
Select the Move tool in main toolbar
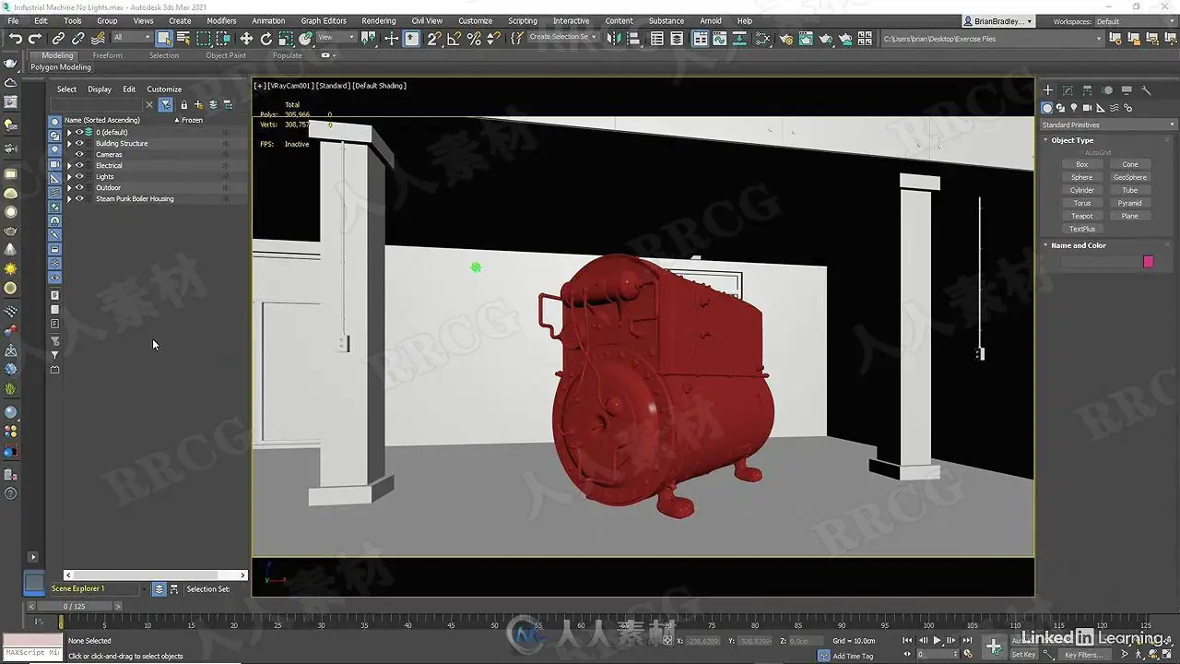click(x=246, y=38)
